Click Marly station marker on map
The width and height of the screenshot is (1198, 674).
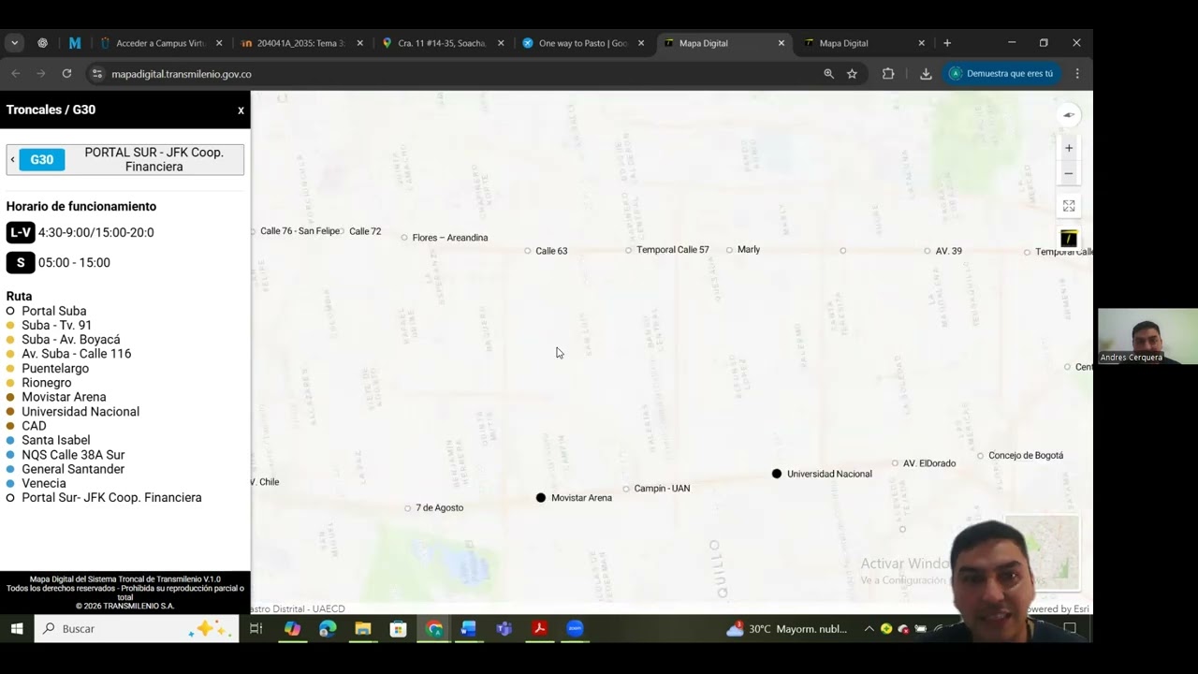729,250
